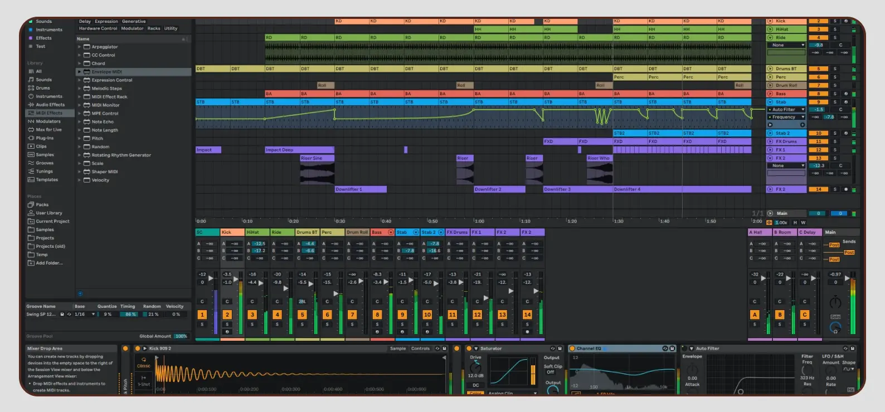
Task: Select the Delay filter tag
Action: [x=85, y=21]
